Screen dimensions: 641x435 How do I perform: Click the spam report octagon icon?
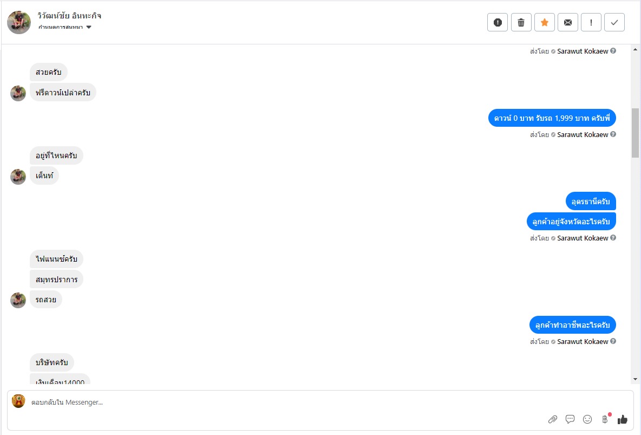pyautogui.click(x=498, y=22)
